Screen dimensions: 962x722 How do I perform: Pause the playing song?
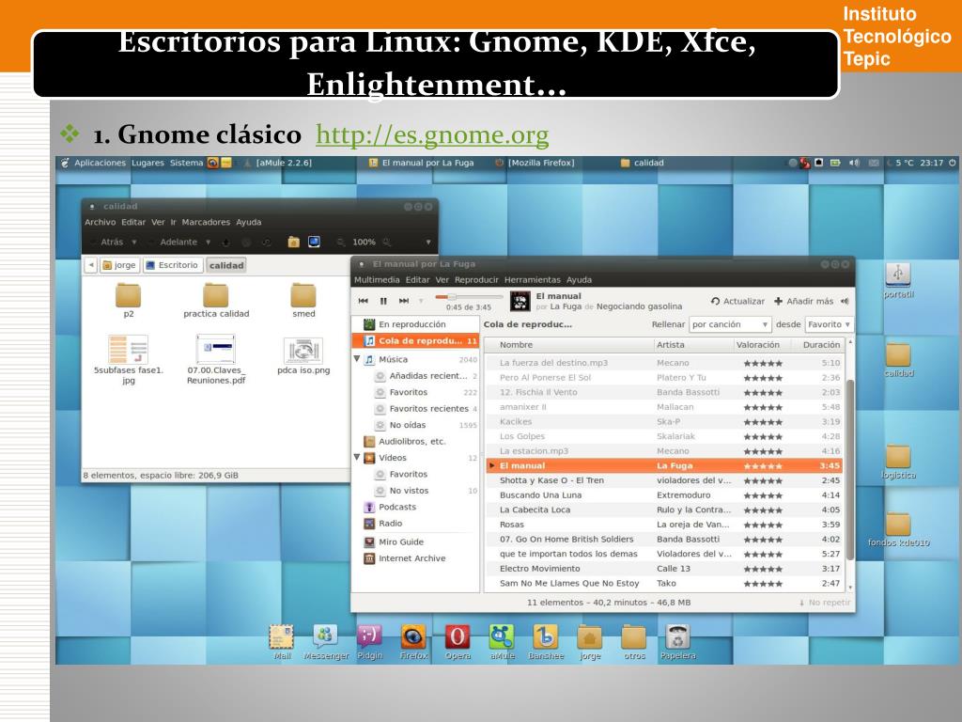(x=383, y=301)
